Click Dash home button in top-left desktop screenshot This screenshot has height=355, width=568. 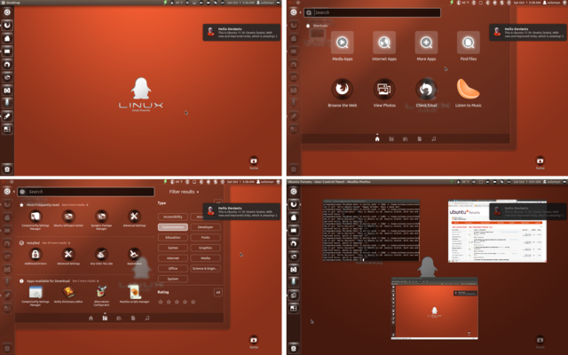coord(7,12)
